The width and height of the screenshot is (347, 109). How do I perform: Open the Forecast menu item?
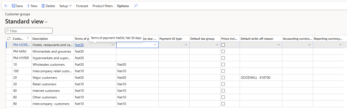pyautogui.click(x=82, y=6)
